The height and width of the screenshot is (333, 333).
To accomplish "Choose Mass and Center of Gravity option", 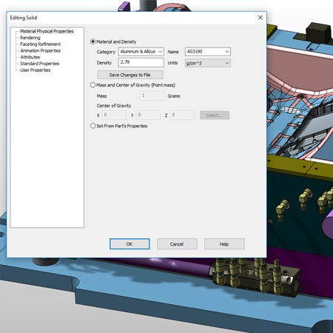I will pyautogui.click(x=92, y=85).
